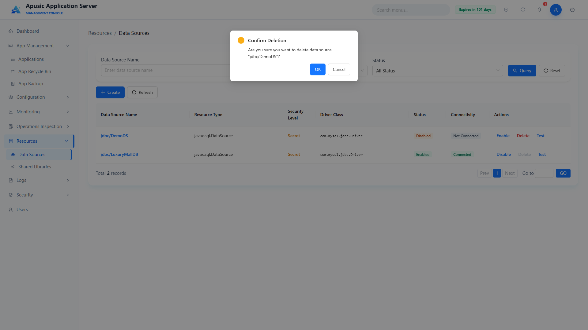Expand the Logs menu chevron
The height and width of the screenshot is (330, 588).
click(x=68, y=180)
